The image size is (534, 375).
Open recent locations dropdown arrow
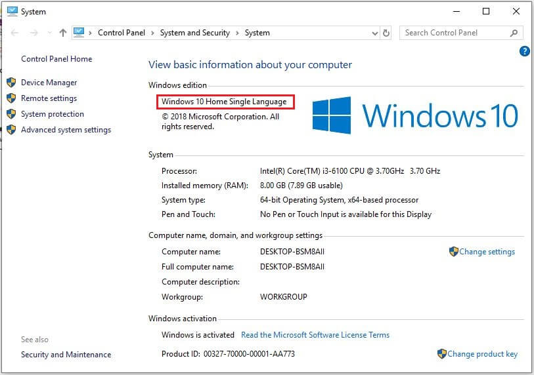(x=50, y=33)
